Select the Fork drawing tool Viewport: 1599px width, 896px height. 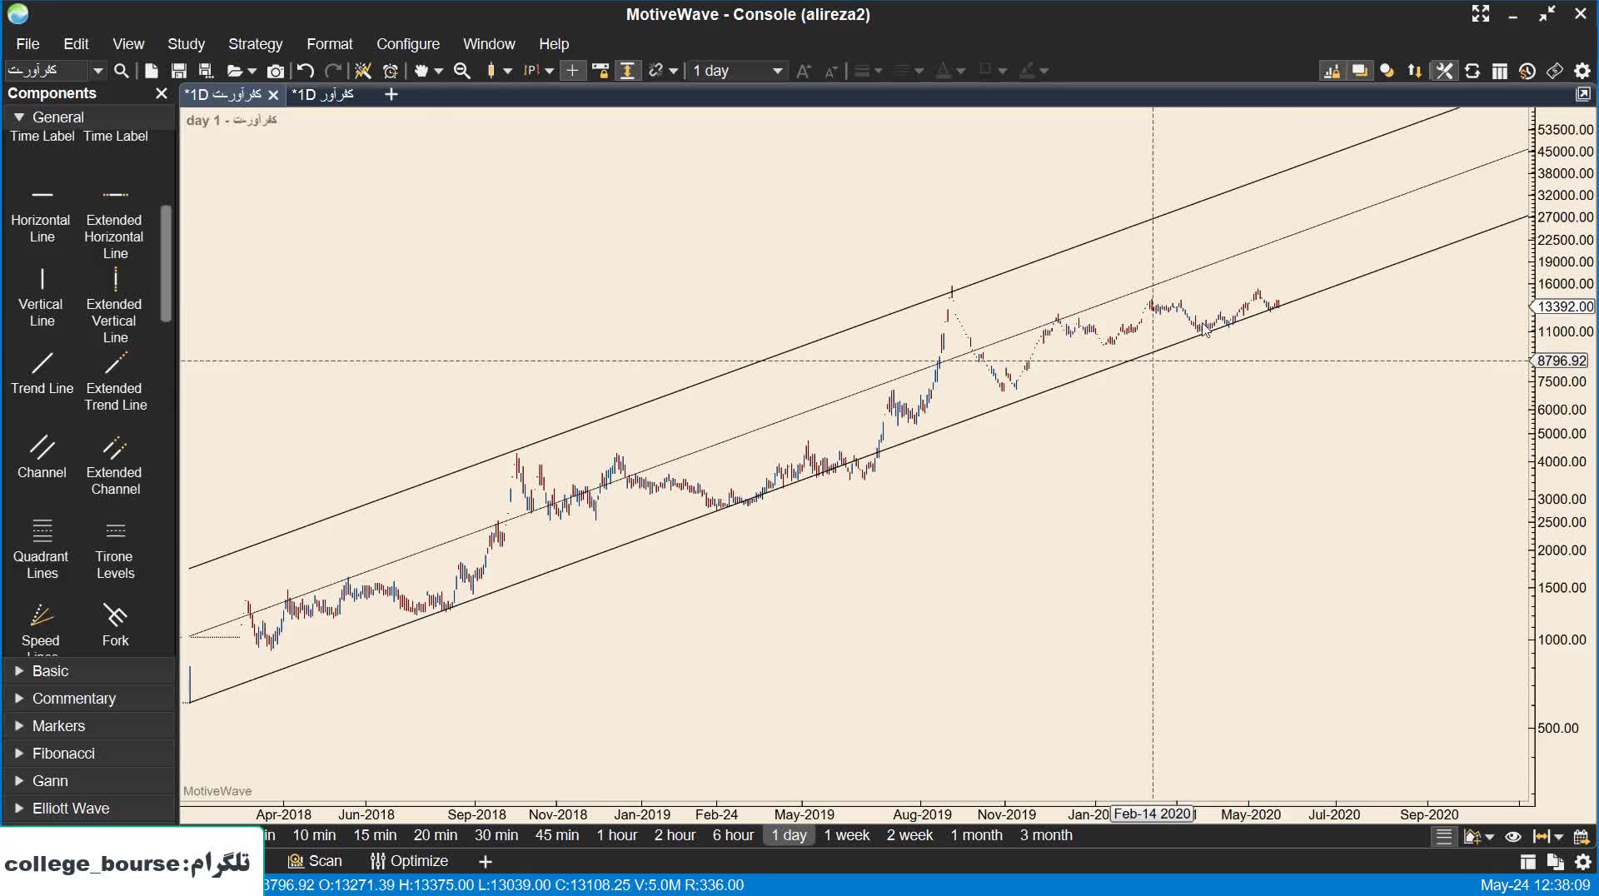pos(115,625)
